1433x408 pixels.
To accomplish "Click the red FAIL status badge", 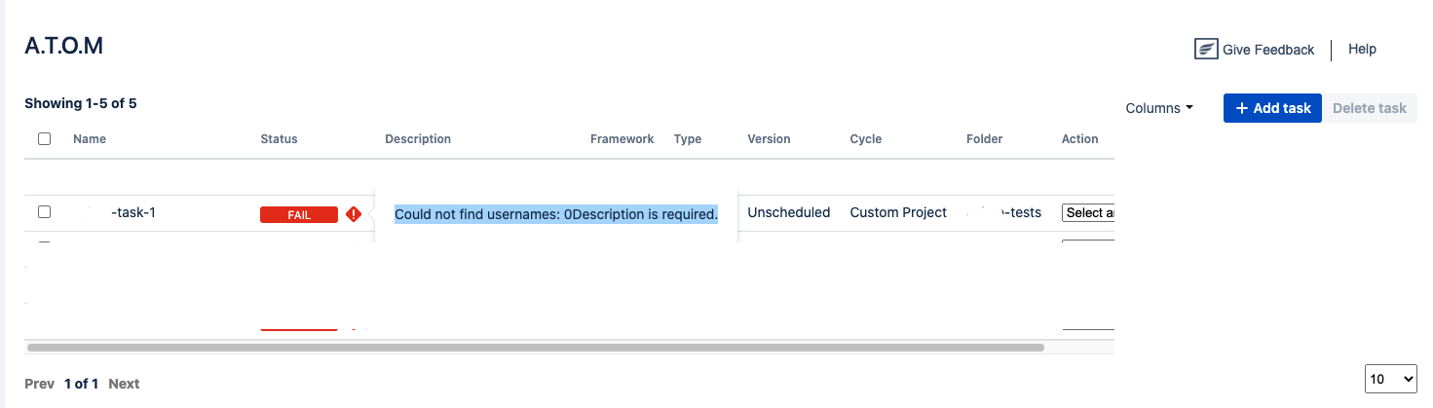I will coord(299,215).
